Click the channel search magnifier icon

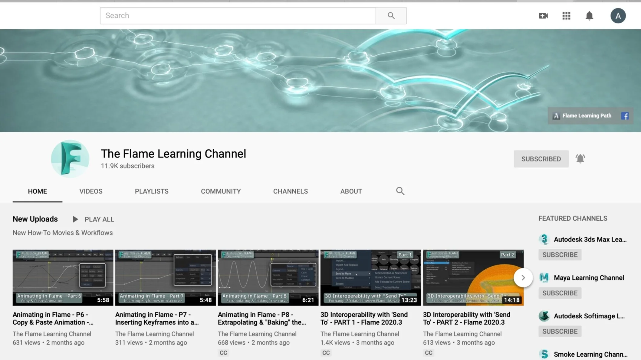pyautogui.click(x=400, y=191)
